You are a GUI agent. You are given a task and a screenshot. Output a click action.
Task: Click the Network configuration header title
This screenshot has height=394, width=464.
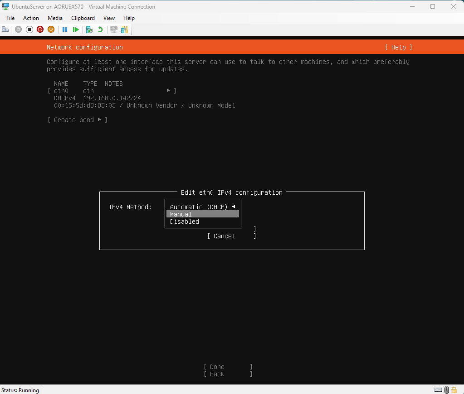click(85, 47)
